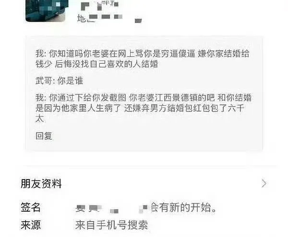Select the 来源 label
The height and width of the screenshot is (237, 288).
pyautogui.click(x=31, y=225)
